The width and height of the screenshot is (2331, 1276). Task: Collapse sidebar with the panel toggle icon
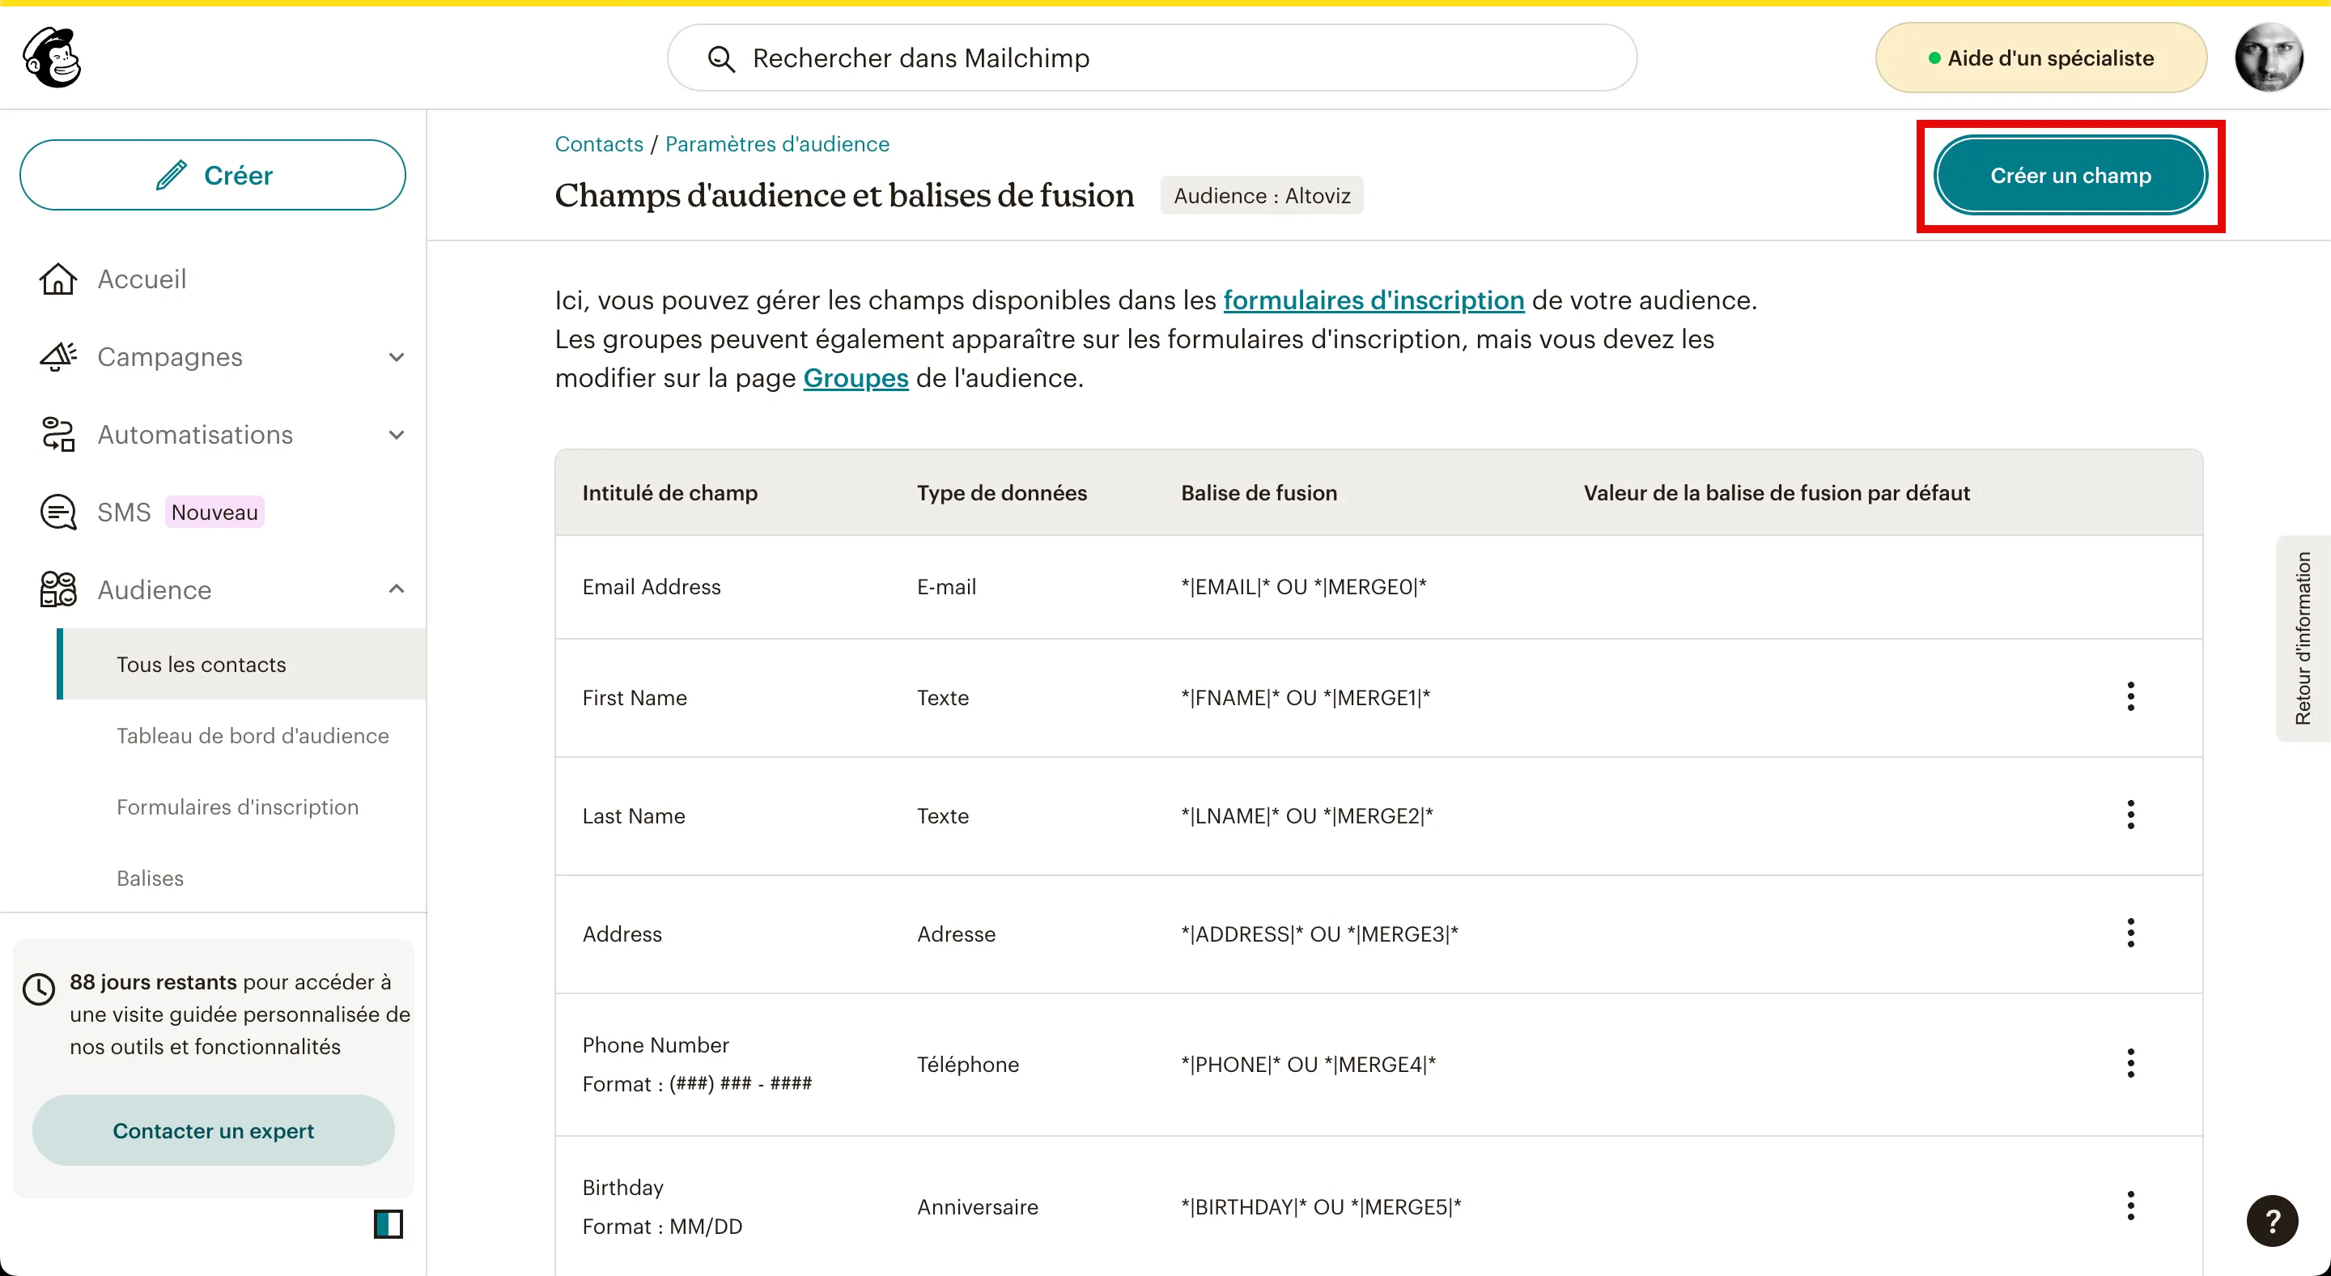coord(388,1223)
